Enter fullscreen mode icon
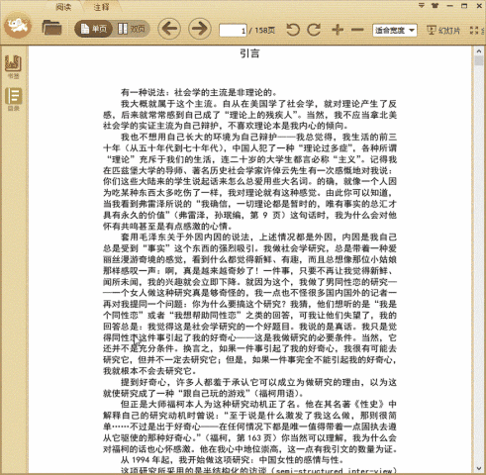This screenshot has height=475, width=486. click(474, 31)
